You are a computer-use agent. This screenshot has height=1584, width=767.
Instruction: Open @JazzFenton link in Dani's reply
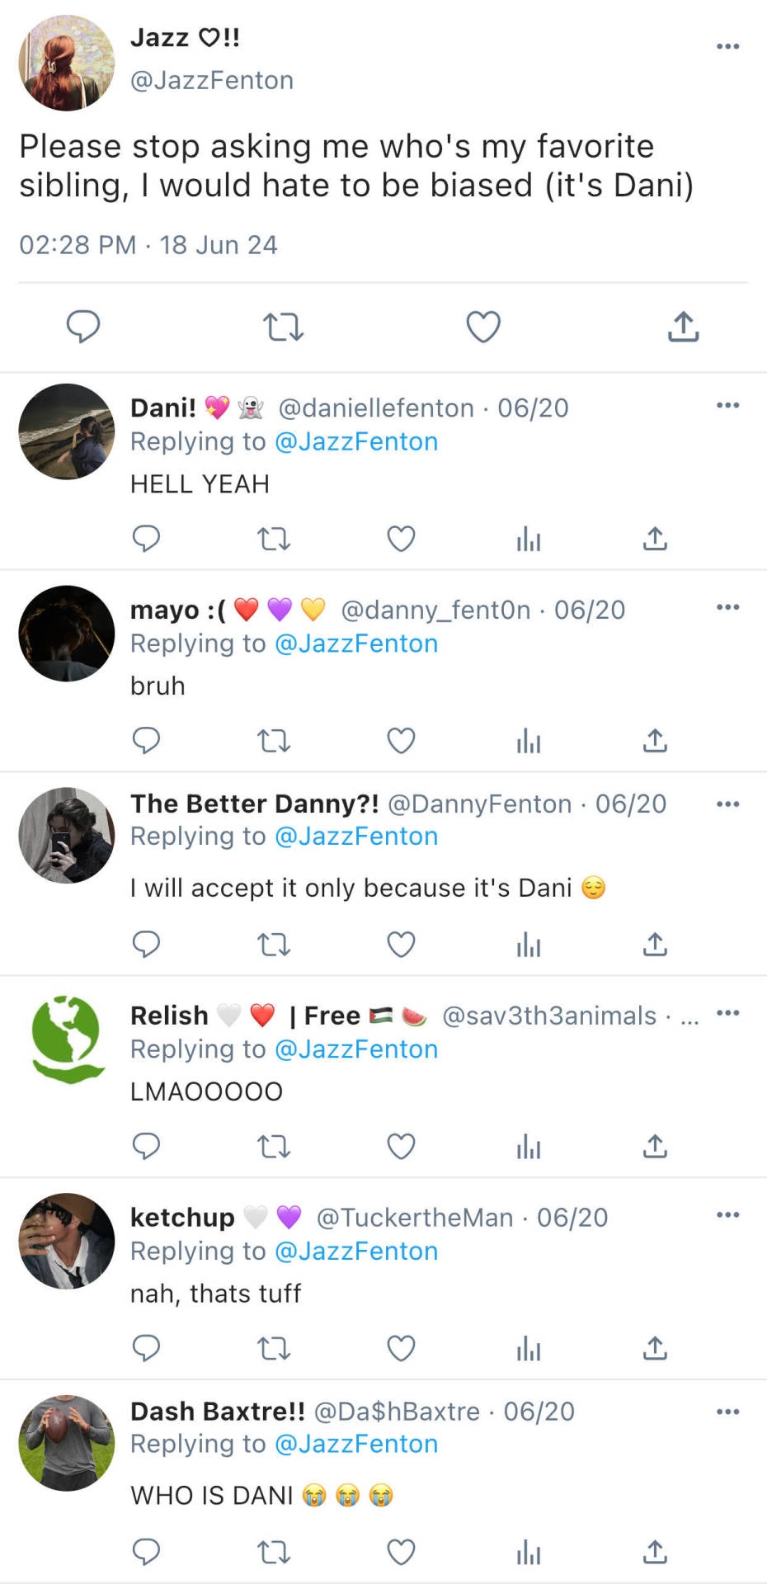pos(356,442)
